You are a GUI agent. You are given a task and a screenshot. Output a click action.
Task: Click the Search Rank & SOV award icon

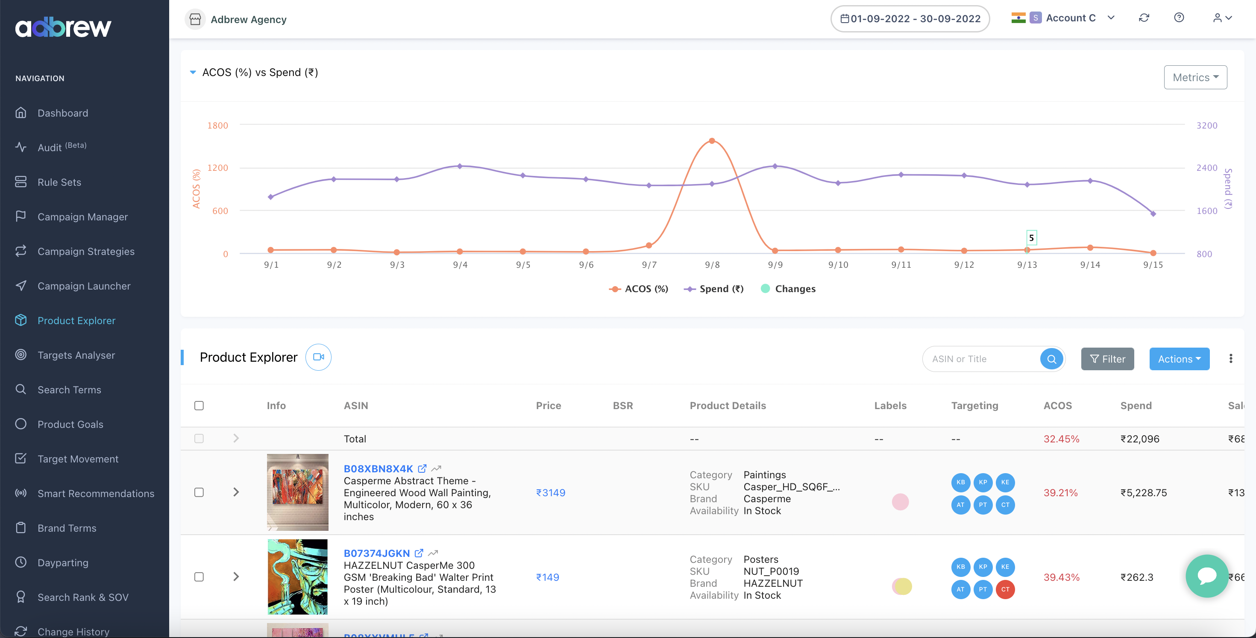[x=21, y=597]
